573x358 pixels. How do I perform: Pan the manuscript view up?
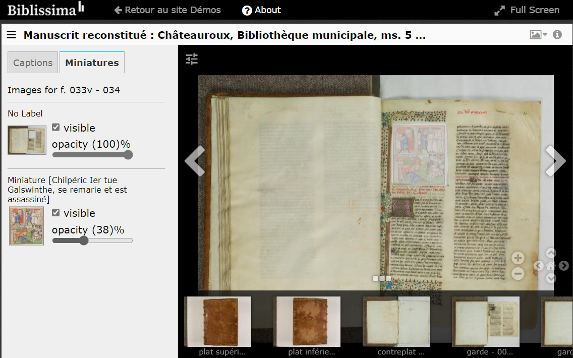pos(551,253)
